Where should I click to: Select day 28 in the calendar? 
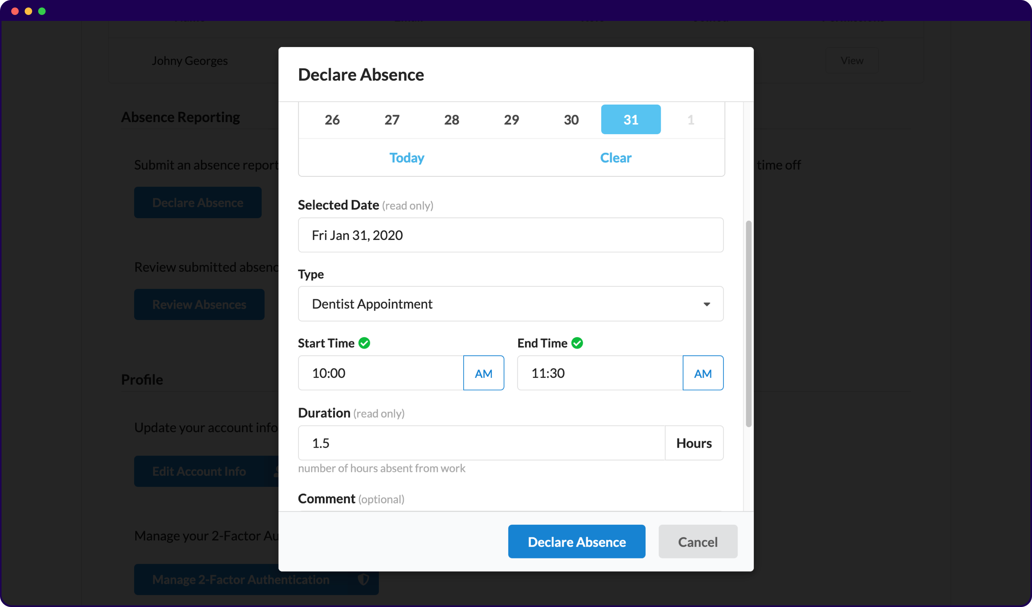[451, 120]
